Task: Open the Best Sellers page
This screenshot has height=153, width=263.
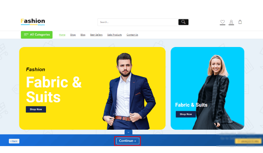Action: pyautogui.click(x=96, y=35)
